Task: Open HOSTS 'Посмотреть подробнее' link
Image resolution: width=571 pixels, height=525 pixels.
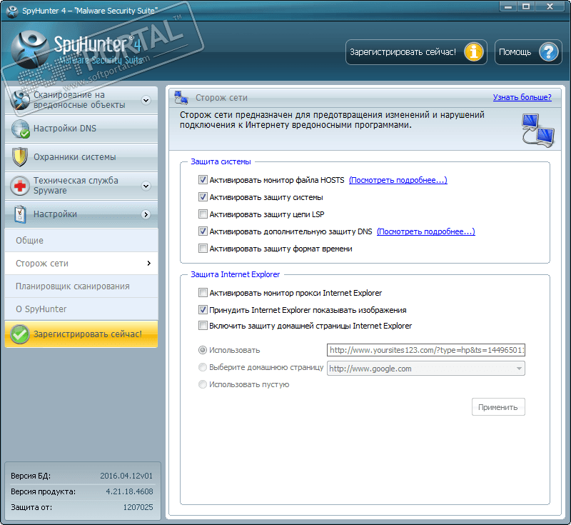Action: (398, 180)
